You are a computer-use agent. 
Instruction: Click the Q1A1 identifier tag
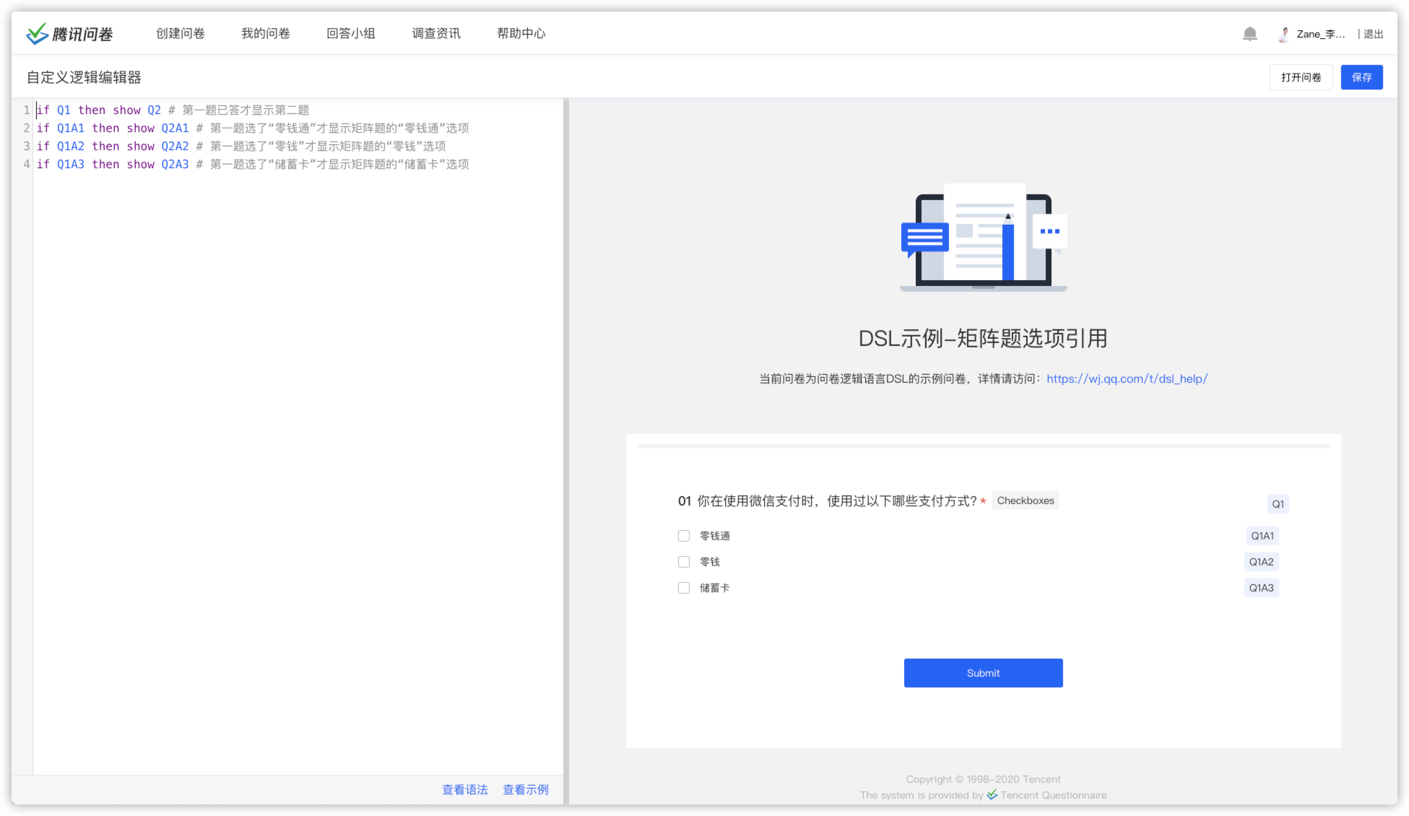click(1262, 536)
